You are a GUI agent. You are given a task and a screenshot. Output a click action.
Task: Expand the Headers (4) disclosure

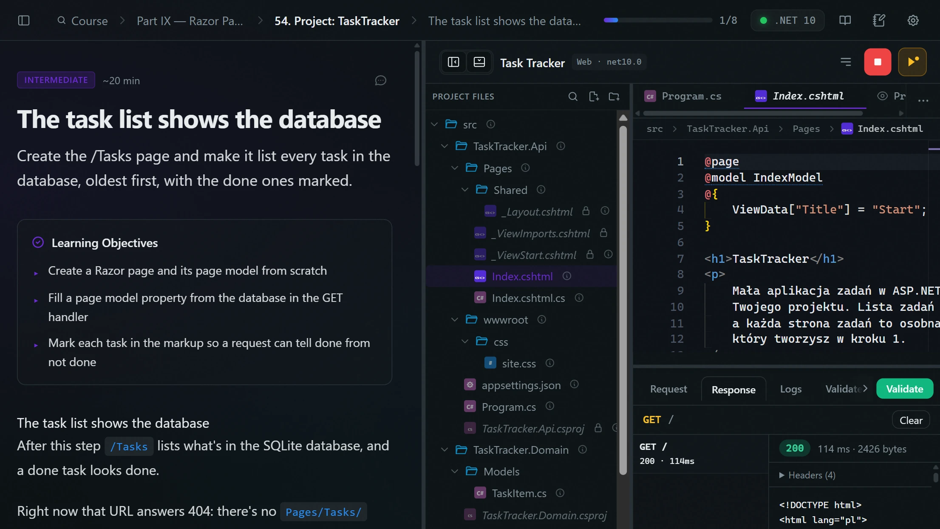807,475
